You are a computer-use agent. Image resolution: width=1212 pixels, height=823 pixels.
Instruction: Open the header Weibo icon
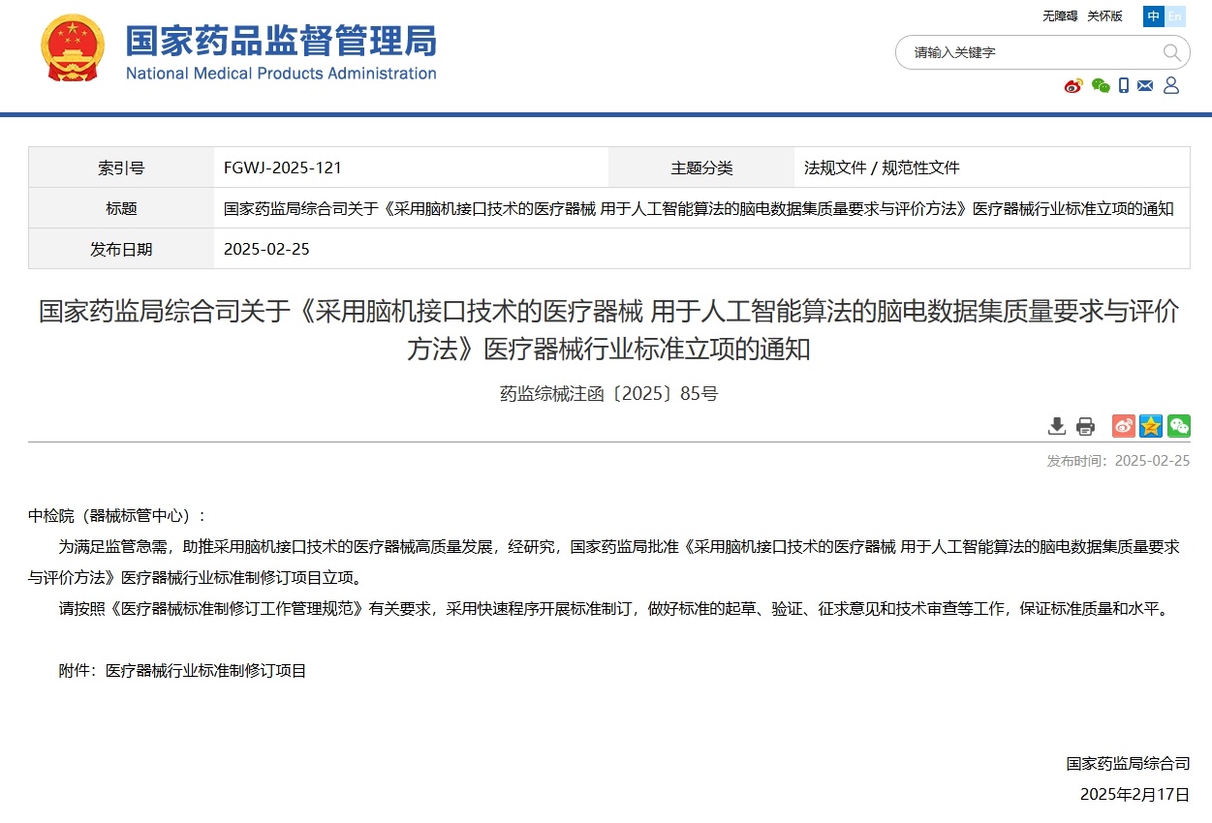[x=1072, y=86]
